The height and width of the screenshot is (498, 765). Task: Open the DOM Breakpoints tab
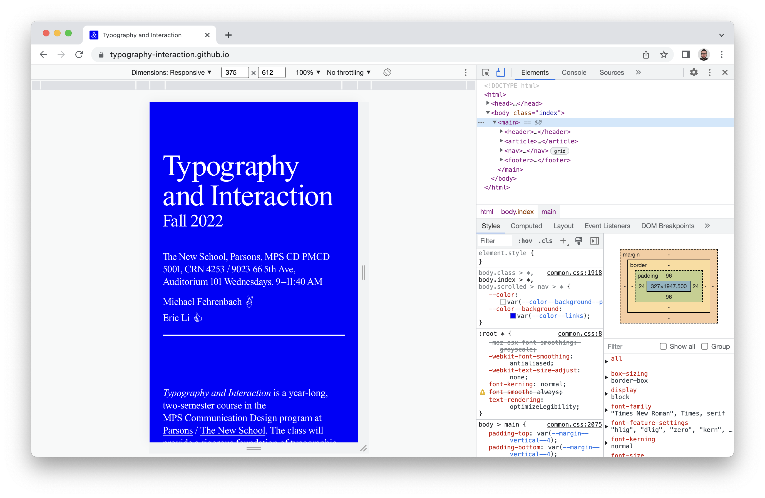pyautogui.click(x=668, y=226)
